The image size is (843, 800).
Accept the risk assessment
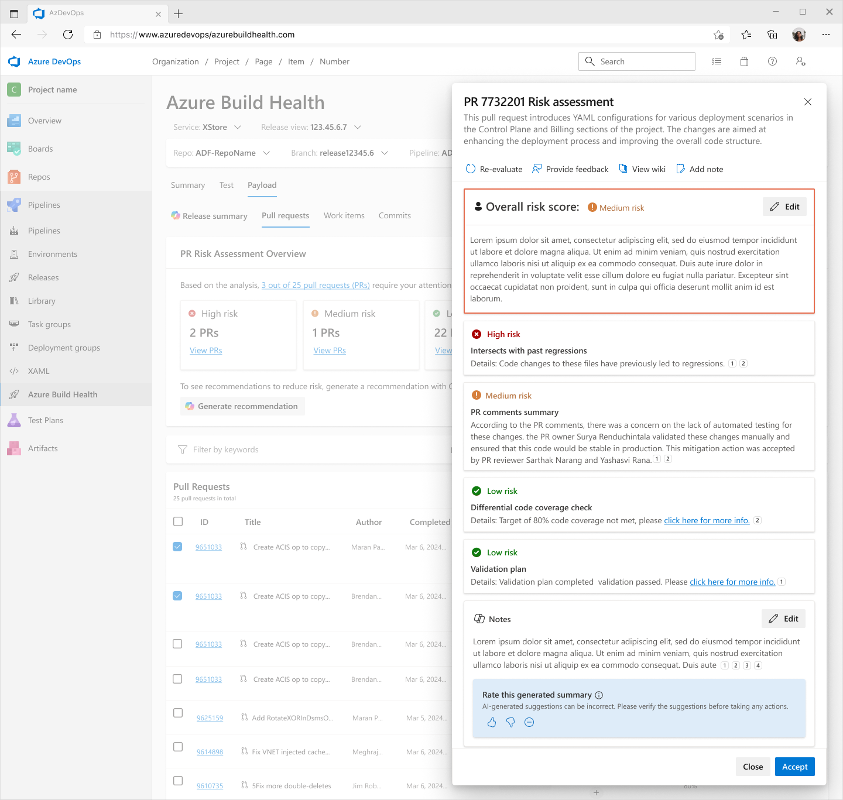795,767
